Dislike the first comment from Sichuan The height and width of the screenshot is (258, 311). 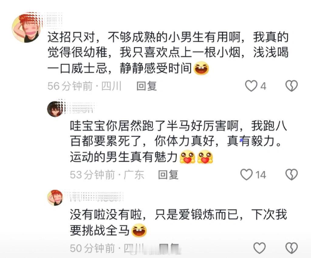291,86
